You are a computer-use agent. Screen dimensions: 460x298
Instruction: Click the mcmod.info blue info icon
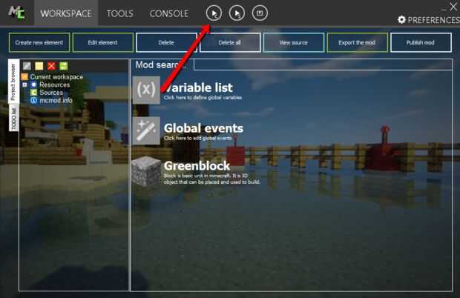click(x=33, y=101)
